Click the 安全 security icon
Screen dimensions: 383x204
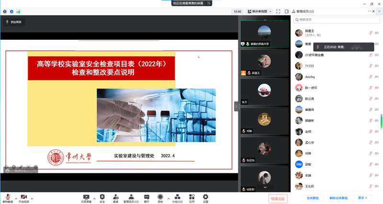tap(102, 198)
